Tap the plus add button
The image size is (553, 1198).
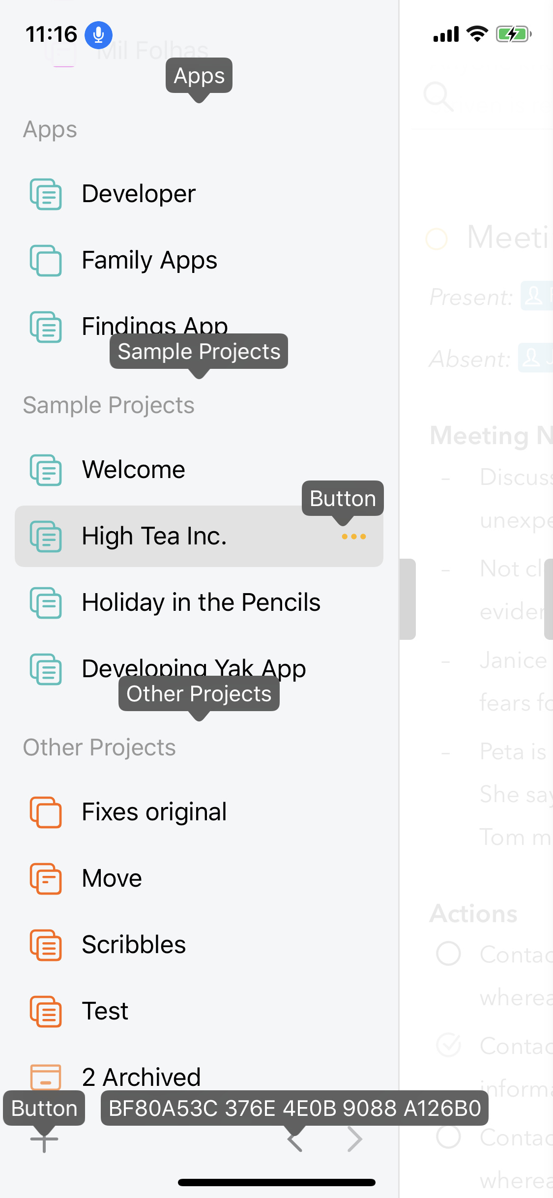[44, 1139]
